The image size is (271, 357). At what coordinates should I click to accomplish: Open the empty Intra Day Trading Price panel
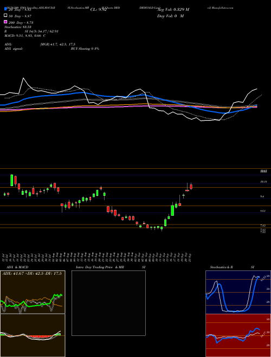click(x=108, y=303)
